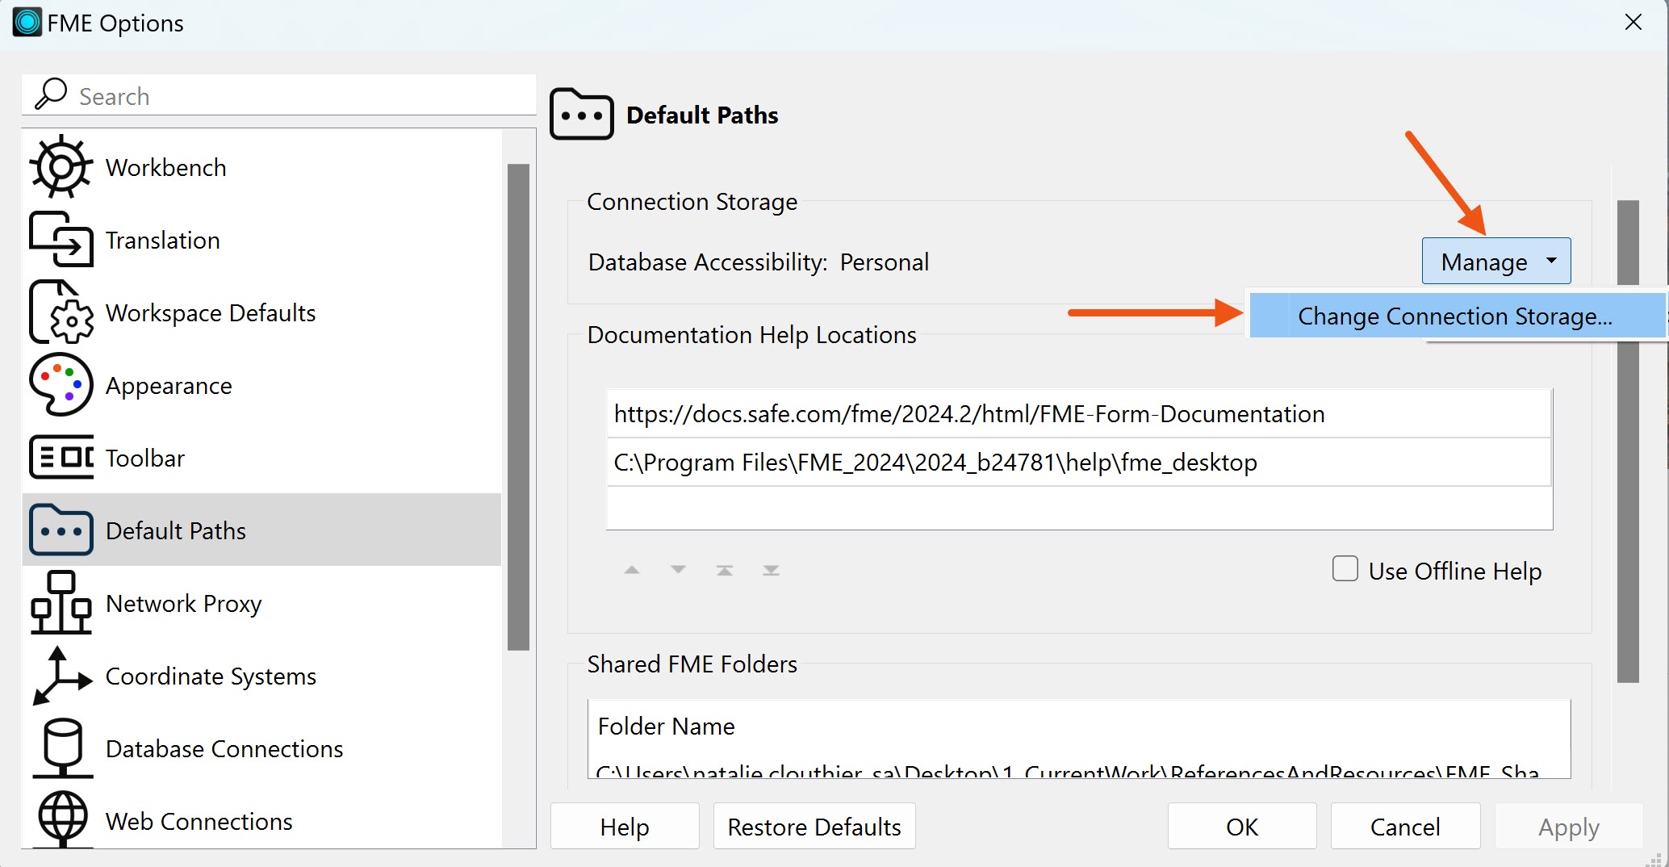Click the Default Paths folder icon in sidebar
The height and width of the screenshot is (867, 1669).
click(x=61, y=530)
